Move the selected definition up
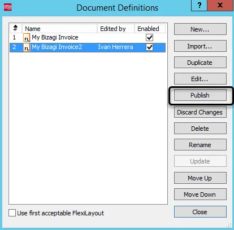The height and width of the screenshot is (230, 234). [x=200, y=178]
